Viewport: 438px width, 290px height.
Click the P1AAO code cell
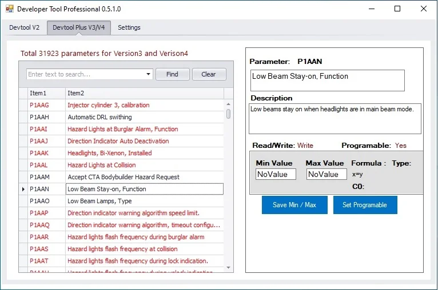(47, 201)
